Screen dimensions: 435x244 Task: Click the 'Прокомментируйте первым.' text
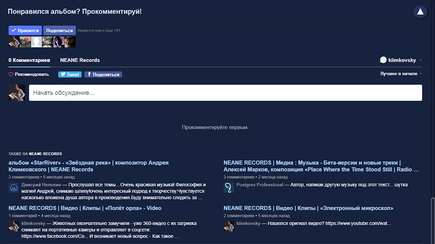coord(215,127)
